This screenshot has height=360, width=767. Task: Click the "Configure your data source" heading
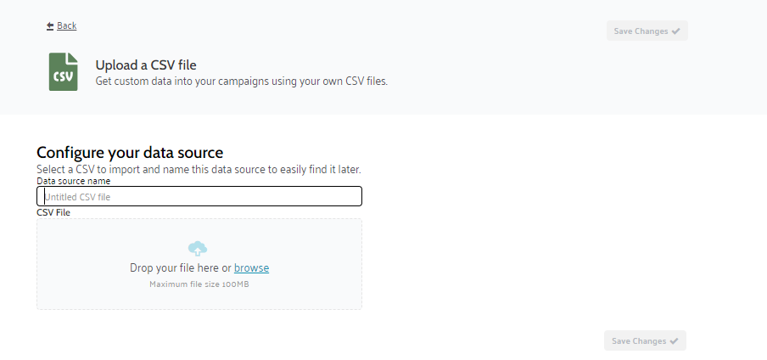pos(130,153)
